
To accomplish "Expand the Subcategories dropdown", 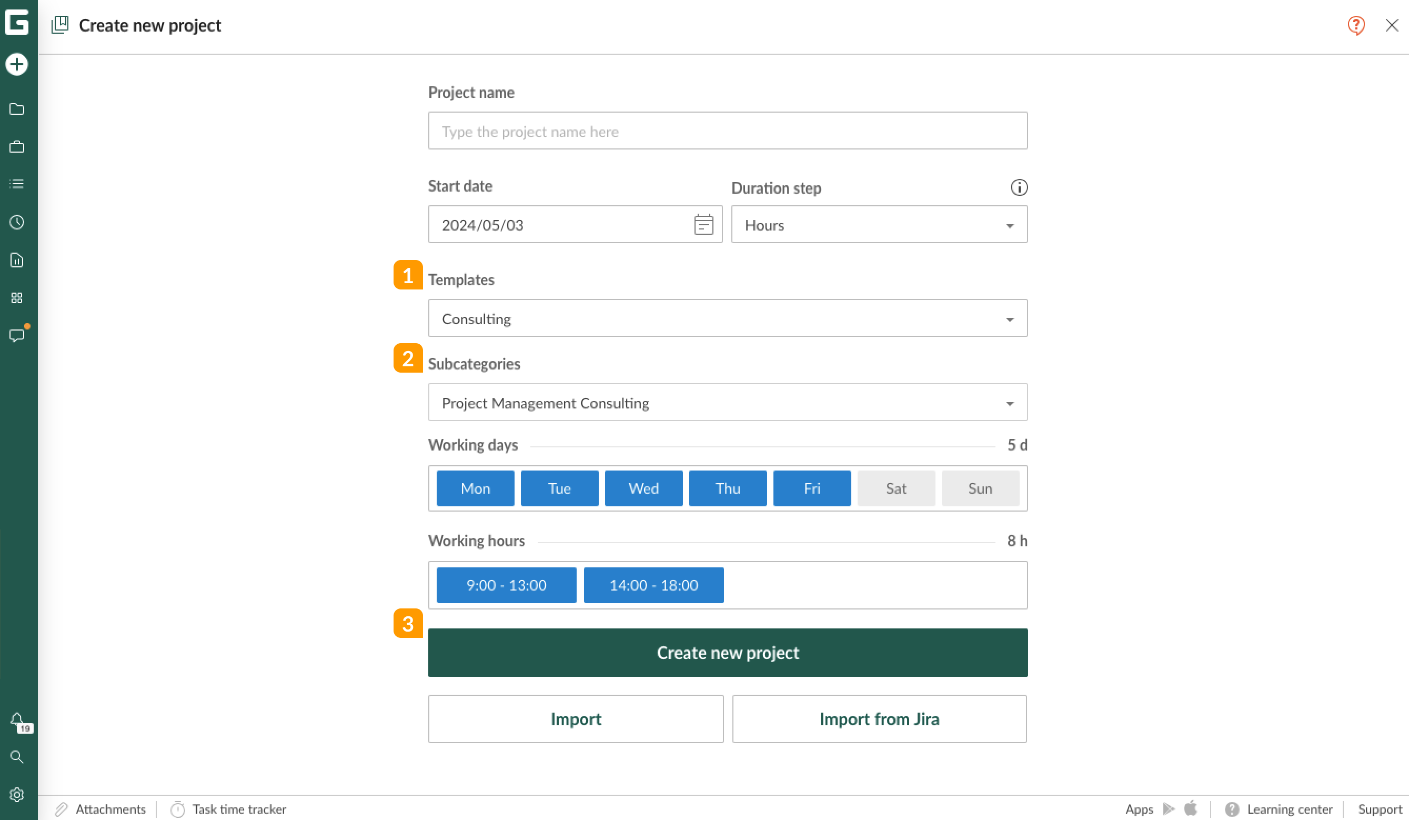I will click(x=728, y=403).
